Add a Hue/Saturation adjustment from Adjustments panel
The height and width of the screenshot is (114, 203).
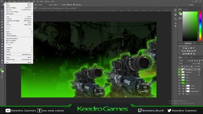tap(182, 51)
